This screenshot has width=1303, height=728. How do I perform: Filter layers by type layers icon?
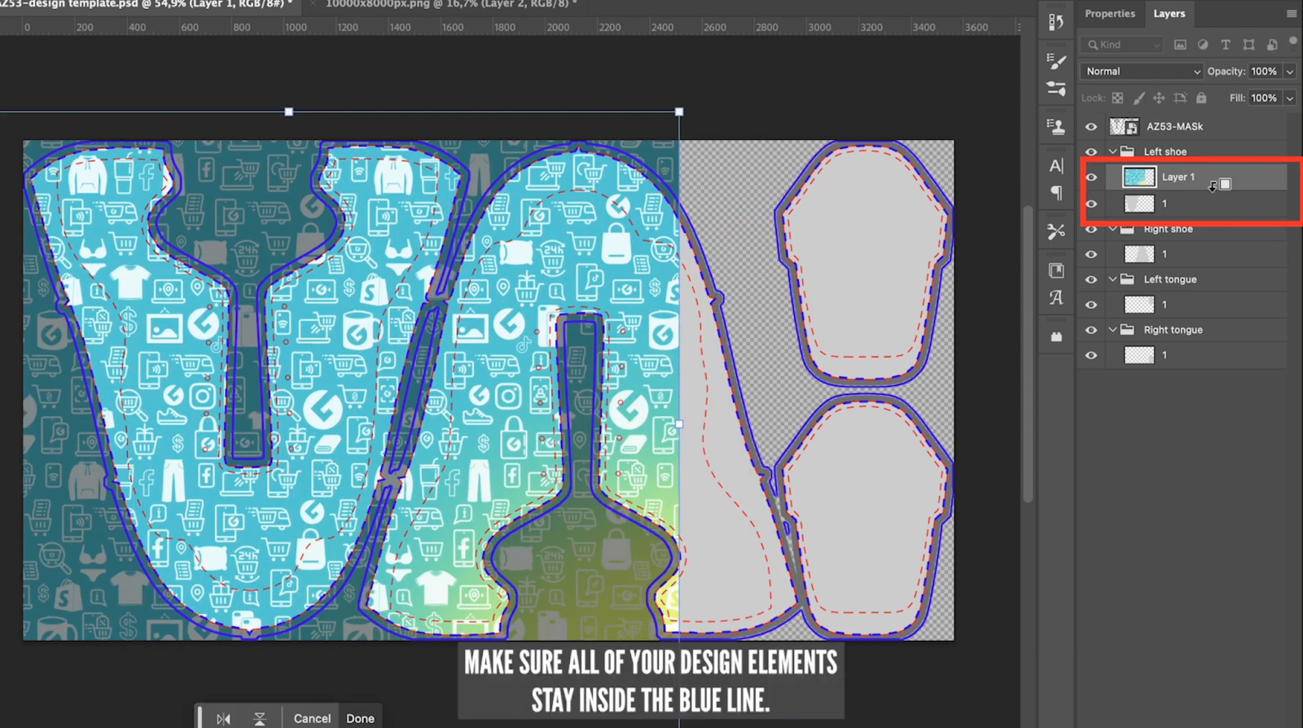pyautogui.click(x=1226, y=45)
